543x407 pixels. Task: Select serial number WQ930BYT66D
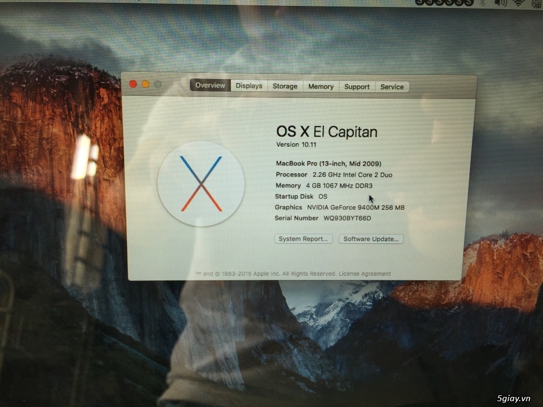[347, 218]
